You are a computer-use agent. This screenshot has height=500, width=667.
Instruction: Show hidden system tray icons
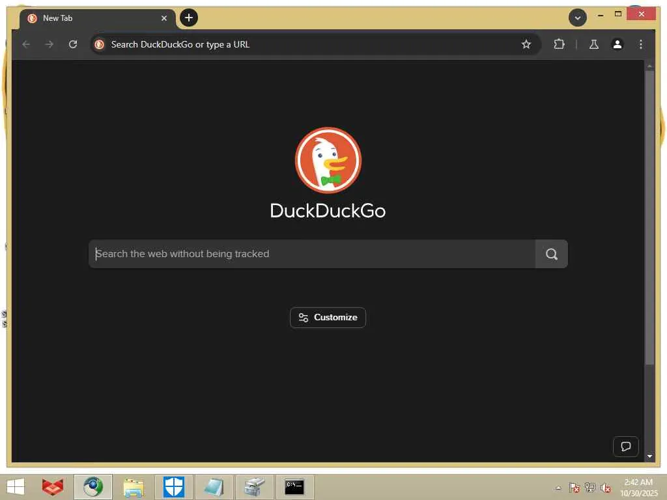click(558, 488)
